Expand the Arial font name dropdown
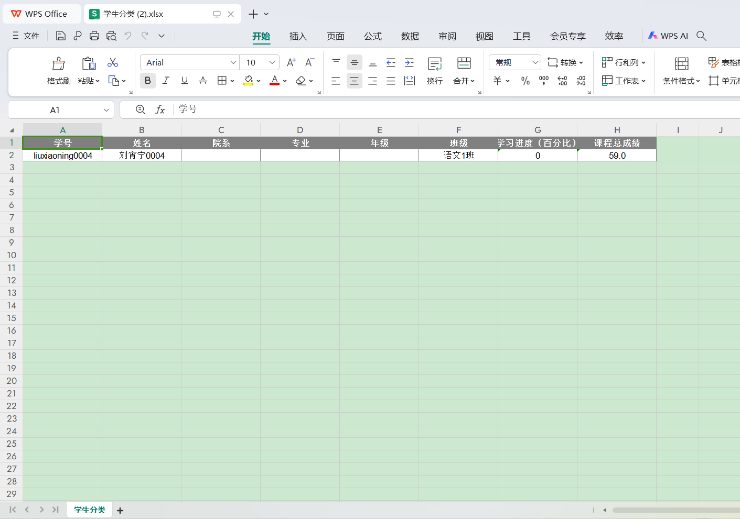 233,62
